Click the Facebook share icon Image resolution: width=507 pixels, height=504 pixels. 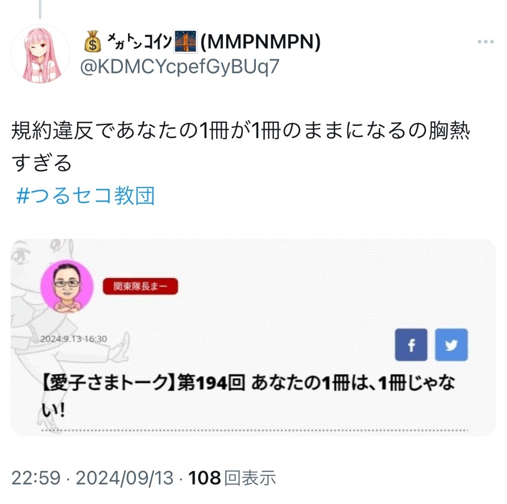411,345
